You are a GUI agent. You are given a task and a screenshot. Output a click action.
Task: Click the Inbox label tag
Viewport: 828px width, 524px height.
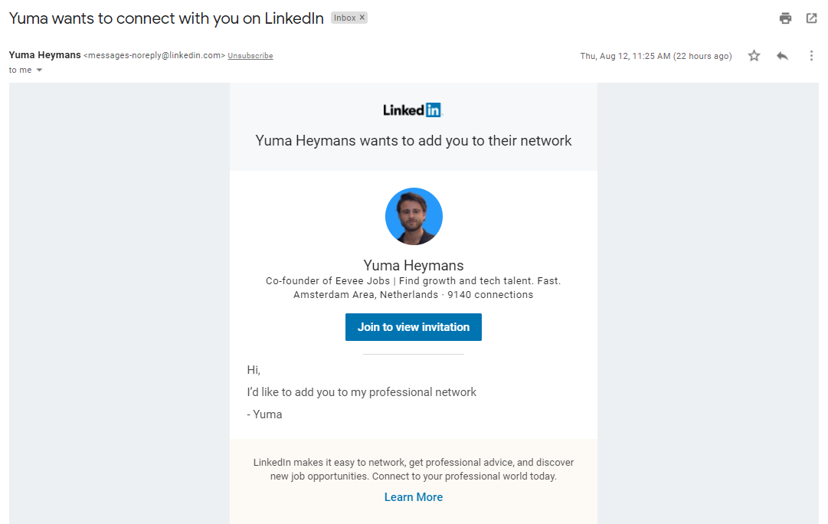point(345,18)
